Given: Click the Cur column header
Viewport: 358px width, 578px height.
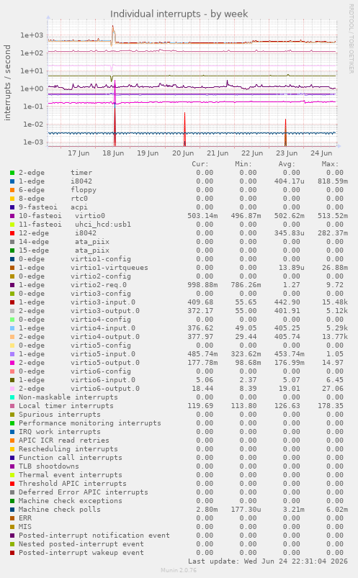Looking at the screenshot, I should pyautogui.click(x=200, y=164).
